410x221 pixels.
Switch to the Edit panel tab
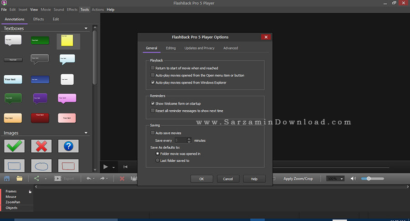tap(56, 19)
